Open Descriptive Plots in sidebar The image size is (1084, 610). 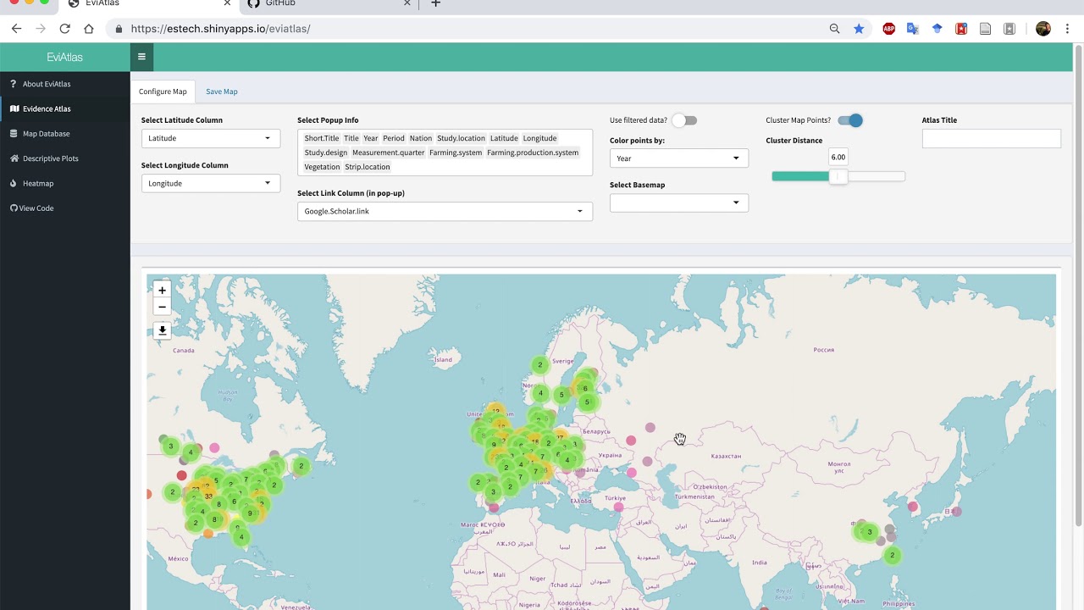[65, 158]
